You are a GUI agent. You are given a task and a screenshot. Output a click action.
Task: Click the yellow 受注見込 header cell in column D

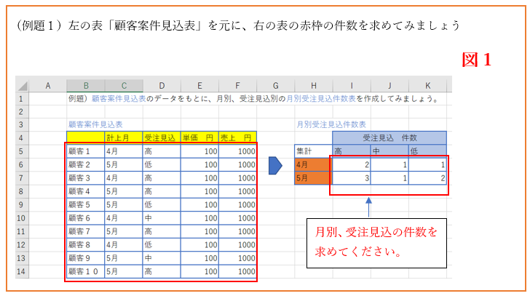161,137
